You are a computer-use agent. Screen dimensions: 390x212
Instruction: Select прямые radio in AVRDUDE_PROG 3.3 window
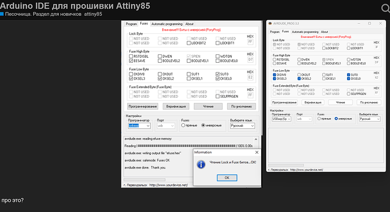point(319,119)
